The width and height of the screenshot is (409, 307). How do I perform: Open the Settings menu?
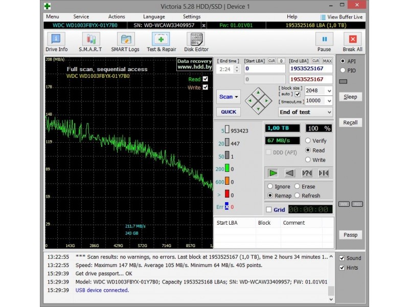coord(192,17)
